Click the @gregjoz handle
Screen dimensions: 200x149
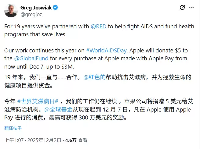pyautogui.click(x=31, y=14)
